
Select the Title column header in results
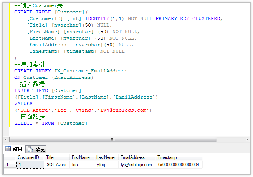pyautogui.click(x=57, y=157)
